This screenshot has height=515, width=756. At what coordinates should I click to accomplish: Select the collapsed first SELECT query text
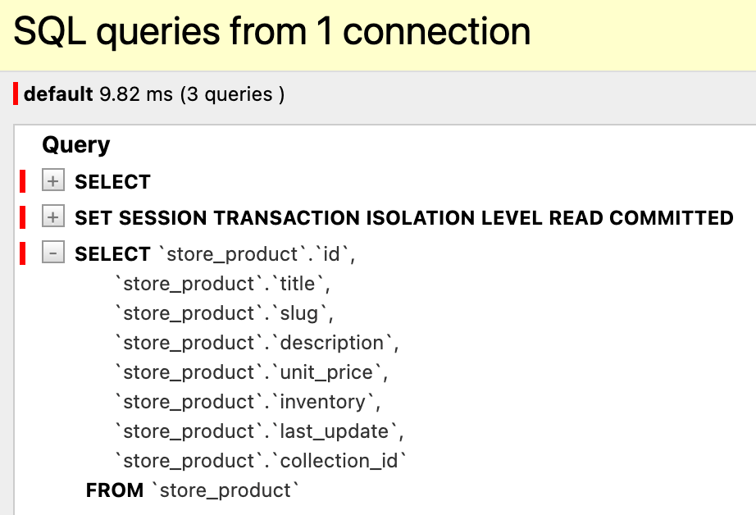click(x=113, y=182)
